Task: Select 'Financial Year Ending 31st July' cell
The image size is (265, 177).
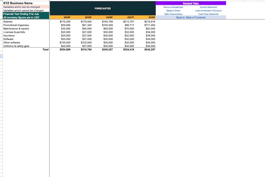Action: point(26,14)
